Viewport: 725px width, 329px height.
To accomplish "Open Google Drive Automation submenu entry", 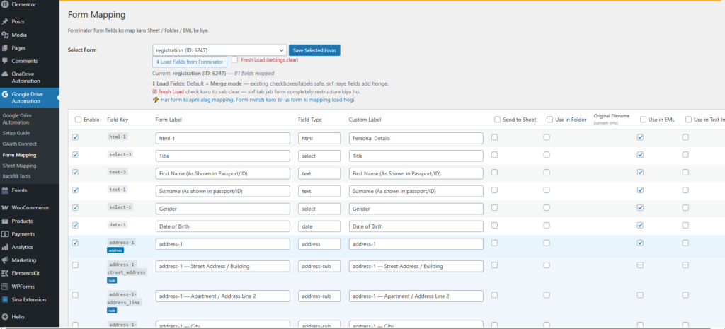I will (x=16, y=119).
